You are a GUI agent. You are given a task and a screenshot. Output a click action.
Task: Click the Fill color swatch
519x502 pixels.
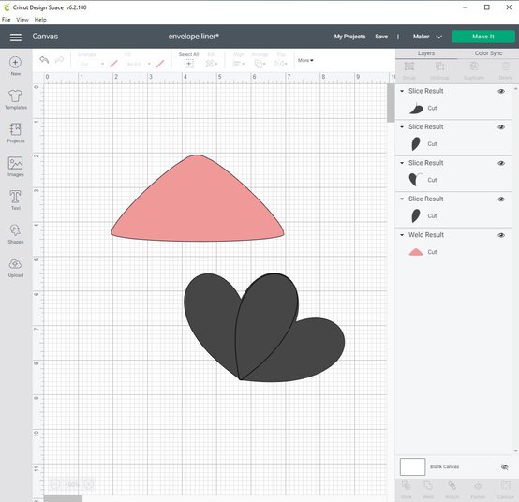tap(160, 64)
